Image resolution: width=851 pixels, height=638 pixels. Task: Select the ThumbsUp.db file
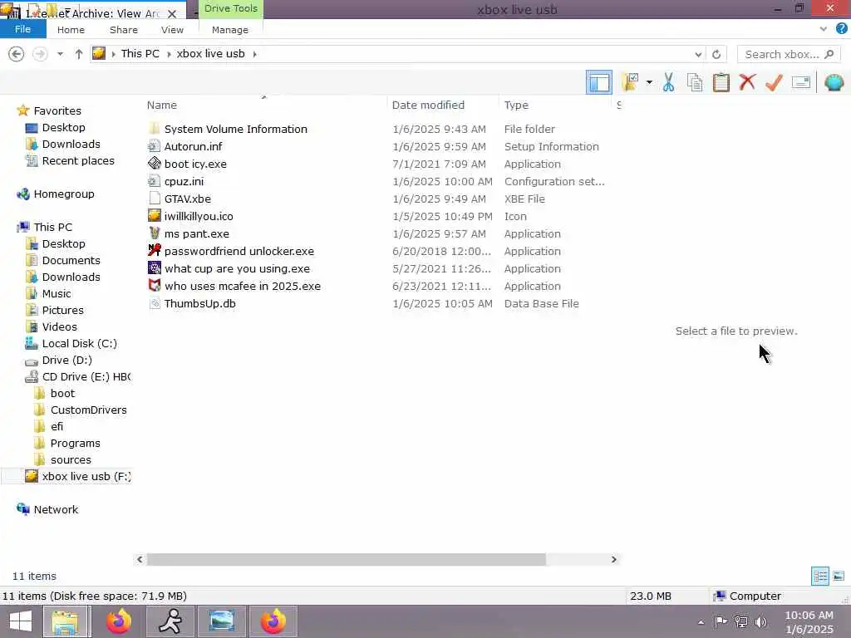[199, 303]
